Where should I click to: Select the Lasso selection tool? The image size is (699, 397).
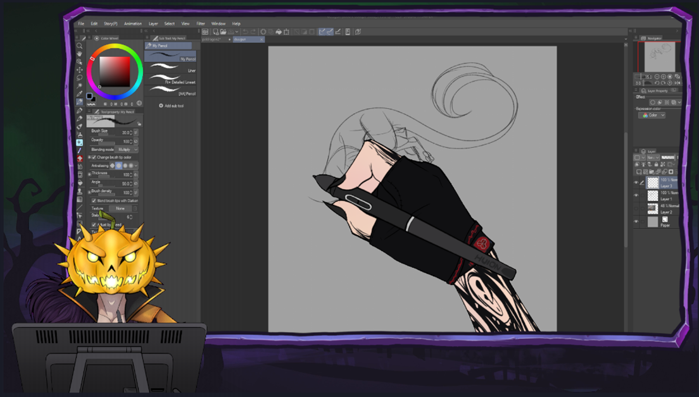(80, 78)
